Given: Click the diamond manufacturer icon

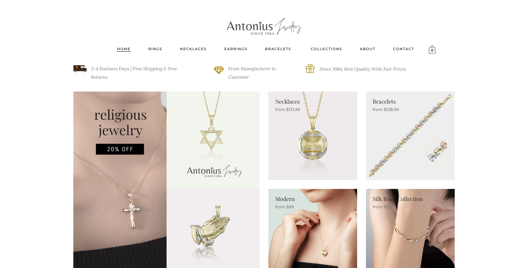Looking at the screenshot, I should [x=219, y=70].
